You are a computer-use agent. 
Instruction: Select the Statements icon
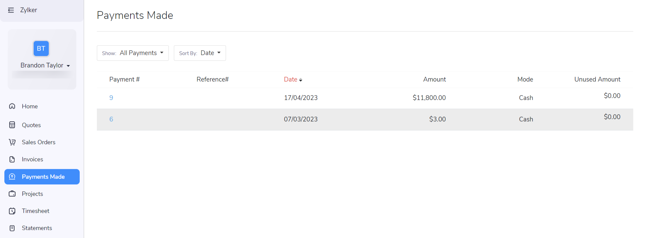(12, 228)
